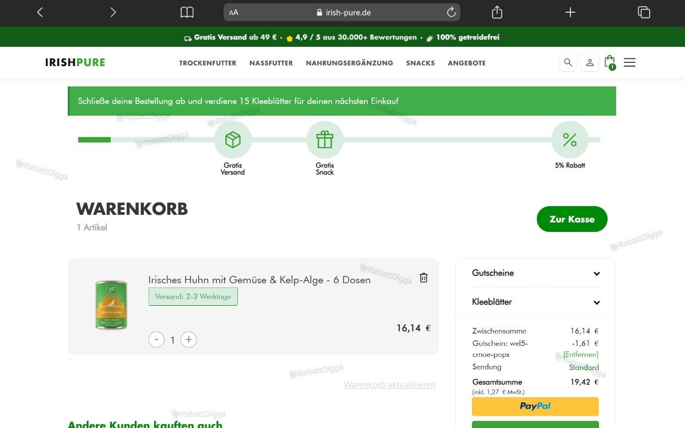The height and width of the screenshot is (428, 685).
Task: Open the Safari bookmarks book icon
Action: (187, 12)
